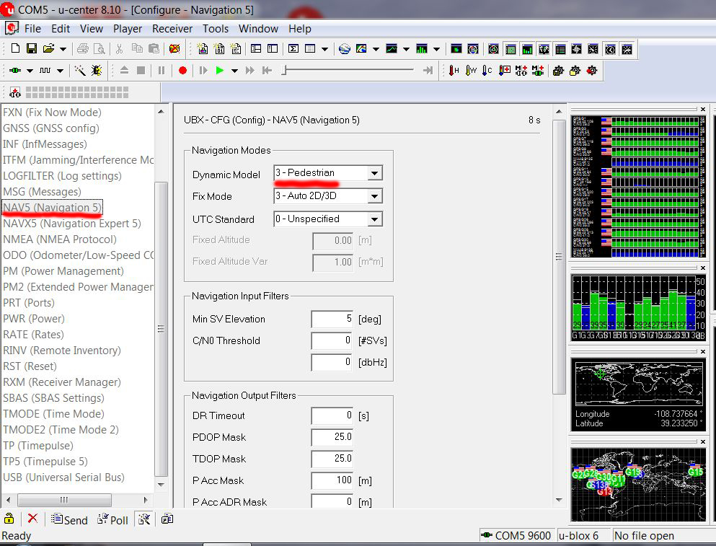Click the Min SV Elevation input field

coord(332,319)
